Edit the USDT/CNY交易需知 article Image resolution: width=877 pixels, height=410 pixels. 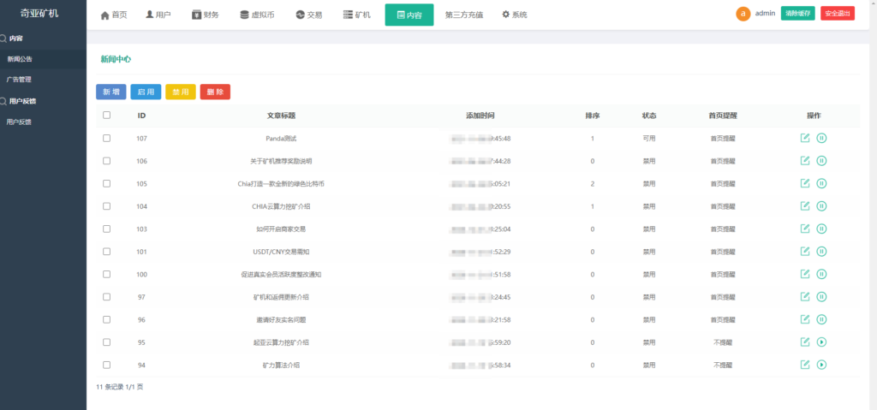pos(805,251)
